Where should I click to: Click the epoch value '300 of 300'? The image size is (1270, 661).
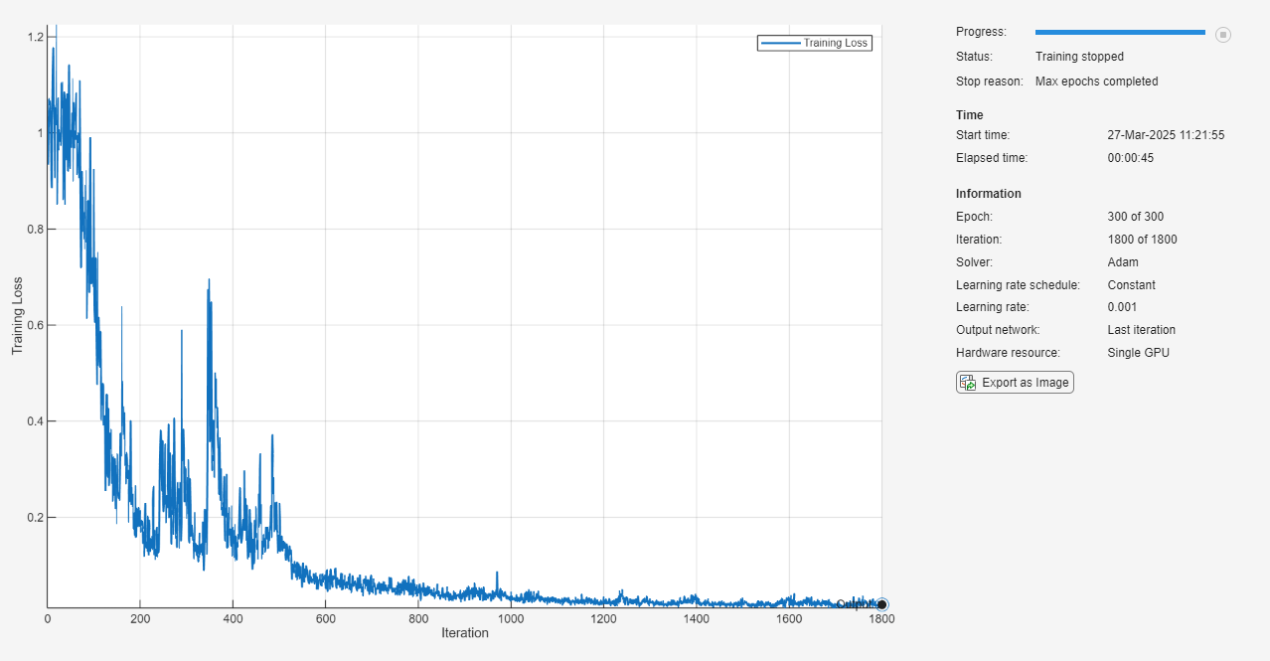pos(1135,217)
